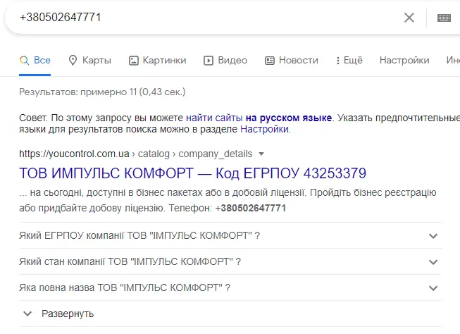Expand the повна назва question
Image resolution: width=460 pixels, height=334 pixels.
pyautogui.click(x=433, y=287)
